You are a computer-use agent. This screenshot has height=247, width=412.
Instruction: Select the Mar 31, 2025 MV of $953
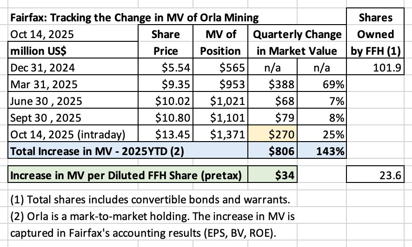point(220,84)
